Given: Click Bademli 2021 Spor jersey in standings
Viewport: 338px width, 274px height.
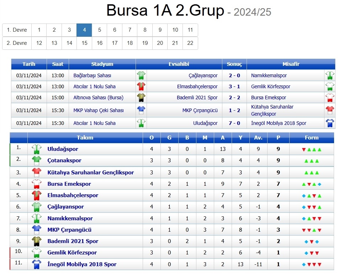Looking at the screenshot, I should tap(37, 241).
